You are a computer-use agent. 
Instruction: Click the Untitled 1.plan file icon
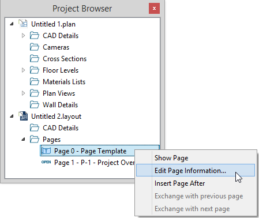pos(23,24)
